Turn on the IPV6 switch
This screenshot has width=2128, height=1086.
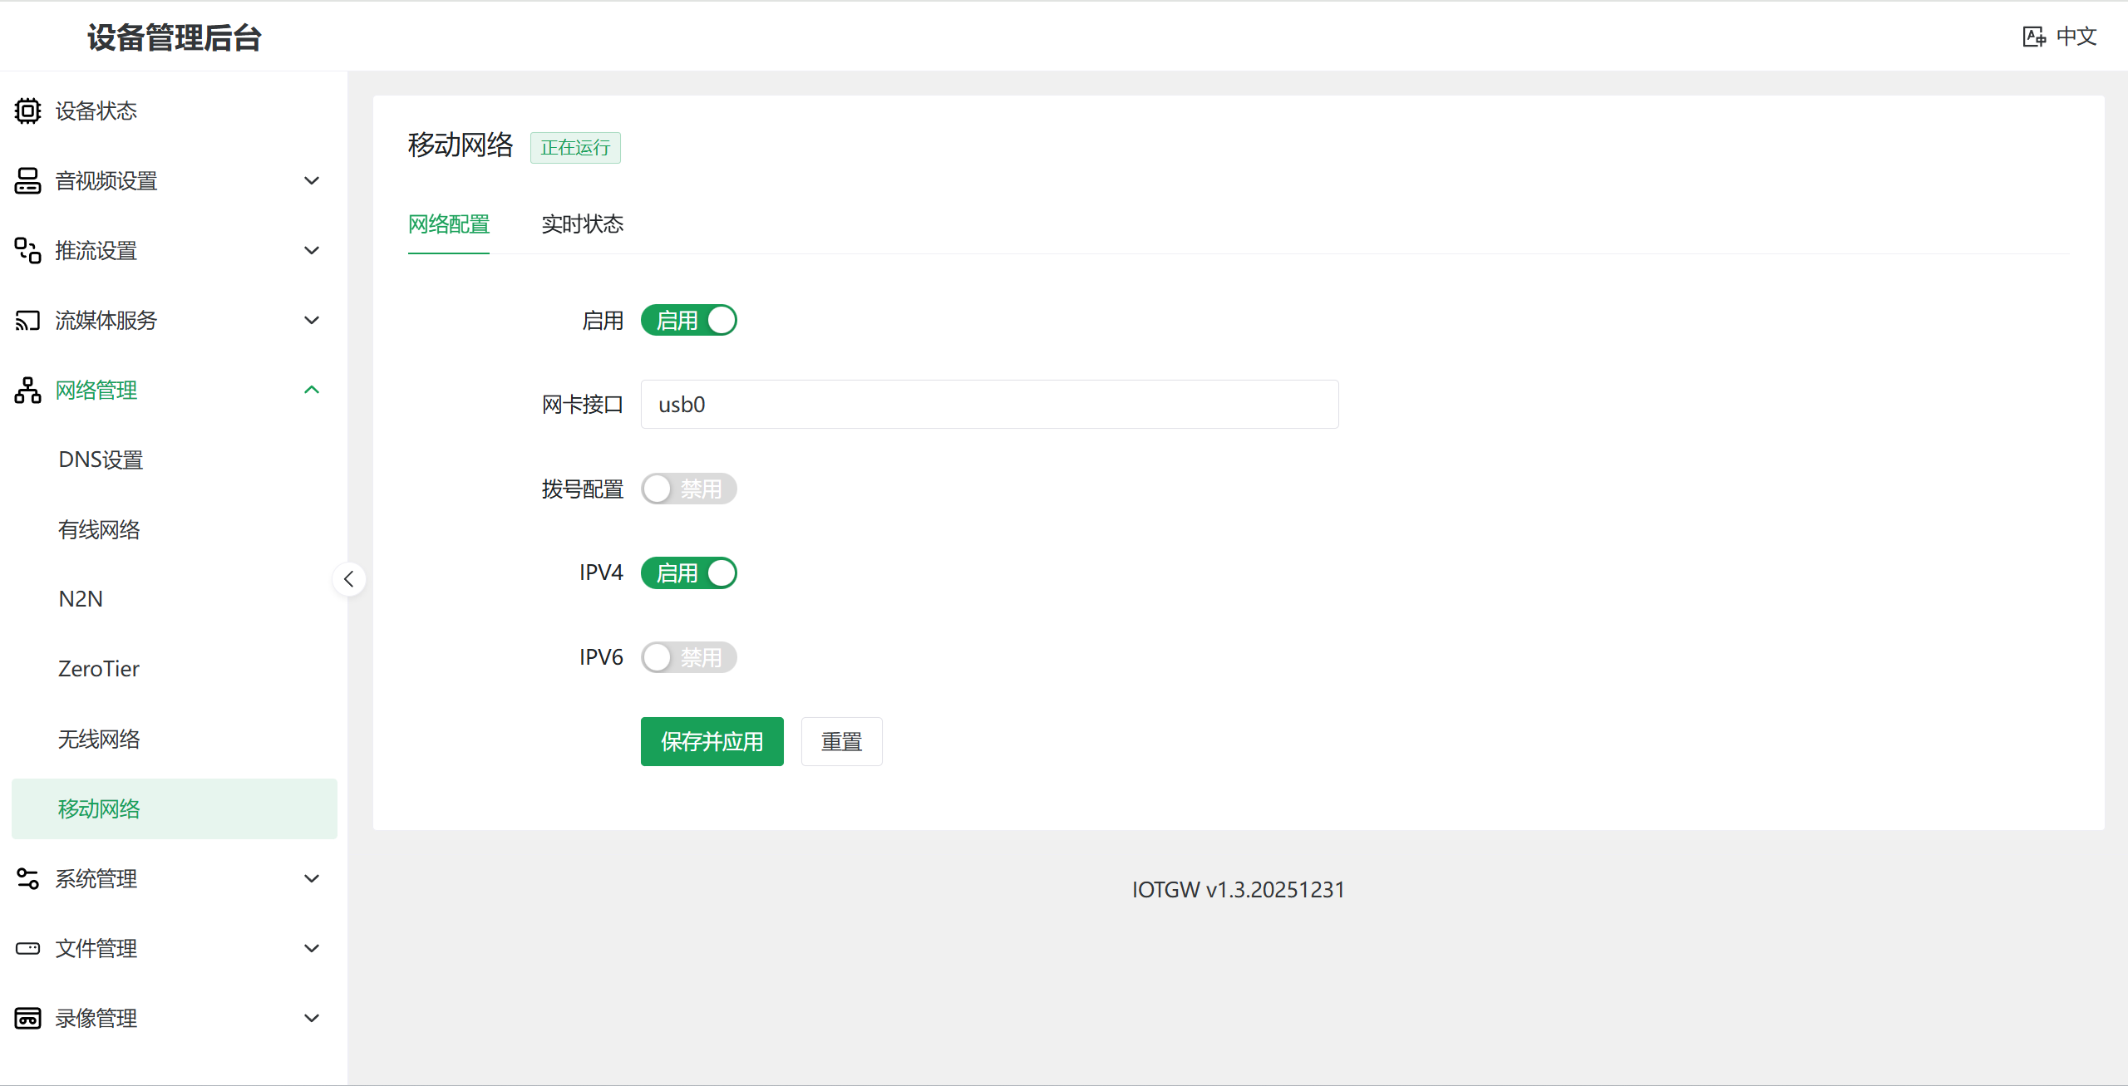(x=688, y=657)
